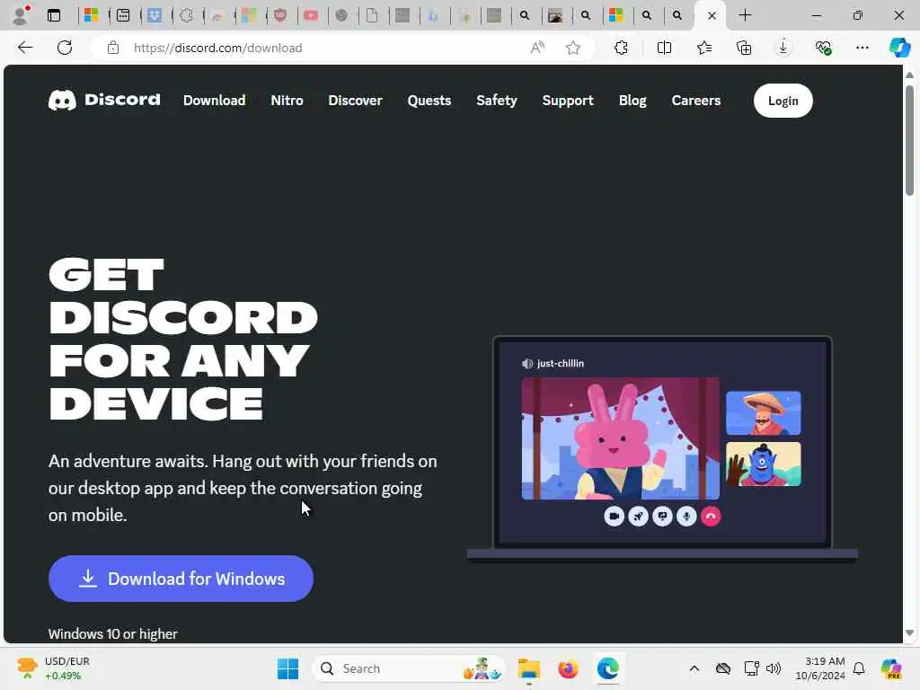This screenshot has height=690, width=920.
Task: Open File Explorer from taskbar
Action: point(528,668)
